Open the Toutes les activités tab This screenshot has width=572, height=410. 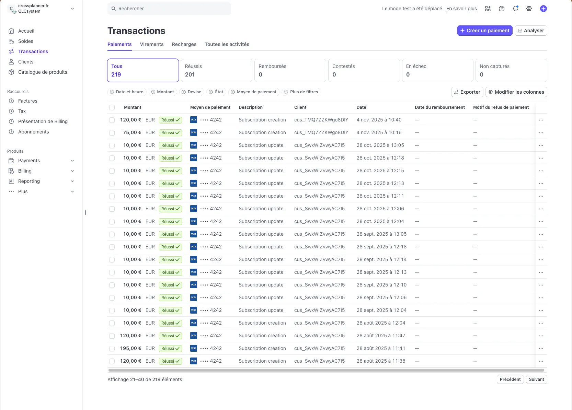(227, 44)
